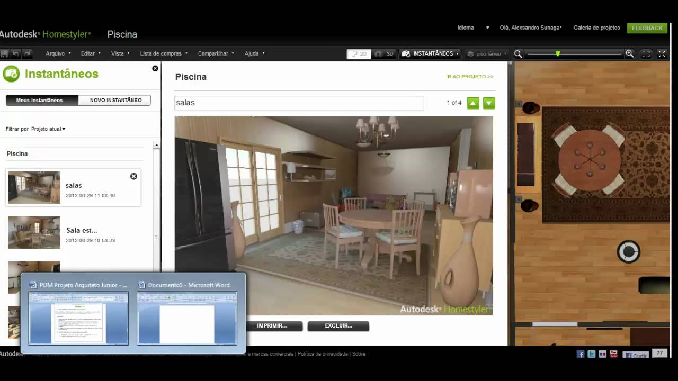Open the Idioma language dropdown
The image size is (678, 381).
(473, 28)
